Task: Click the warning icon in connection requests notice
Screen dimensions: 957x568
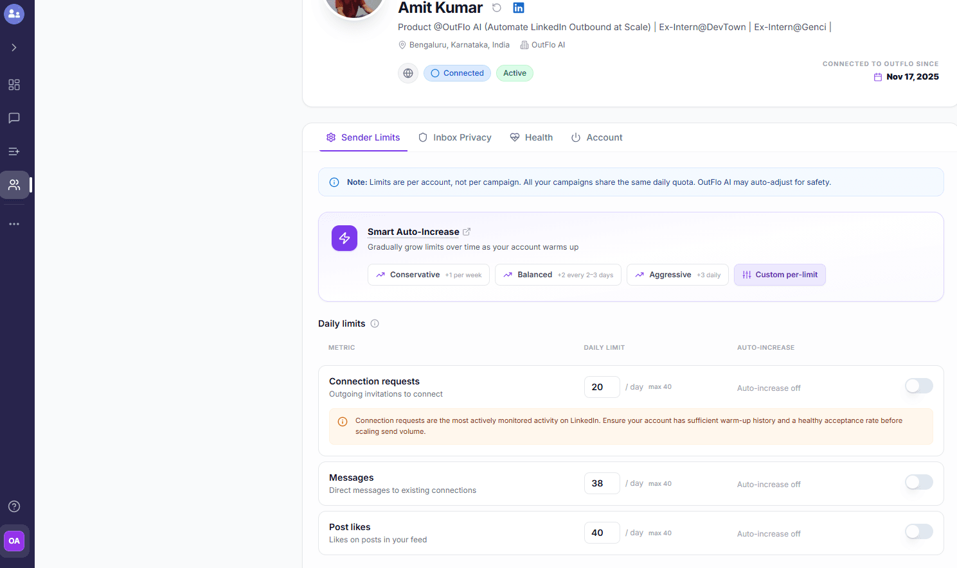Action: tap(343, 422)
